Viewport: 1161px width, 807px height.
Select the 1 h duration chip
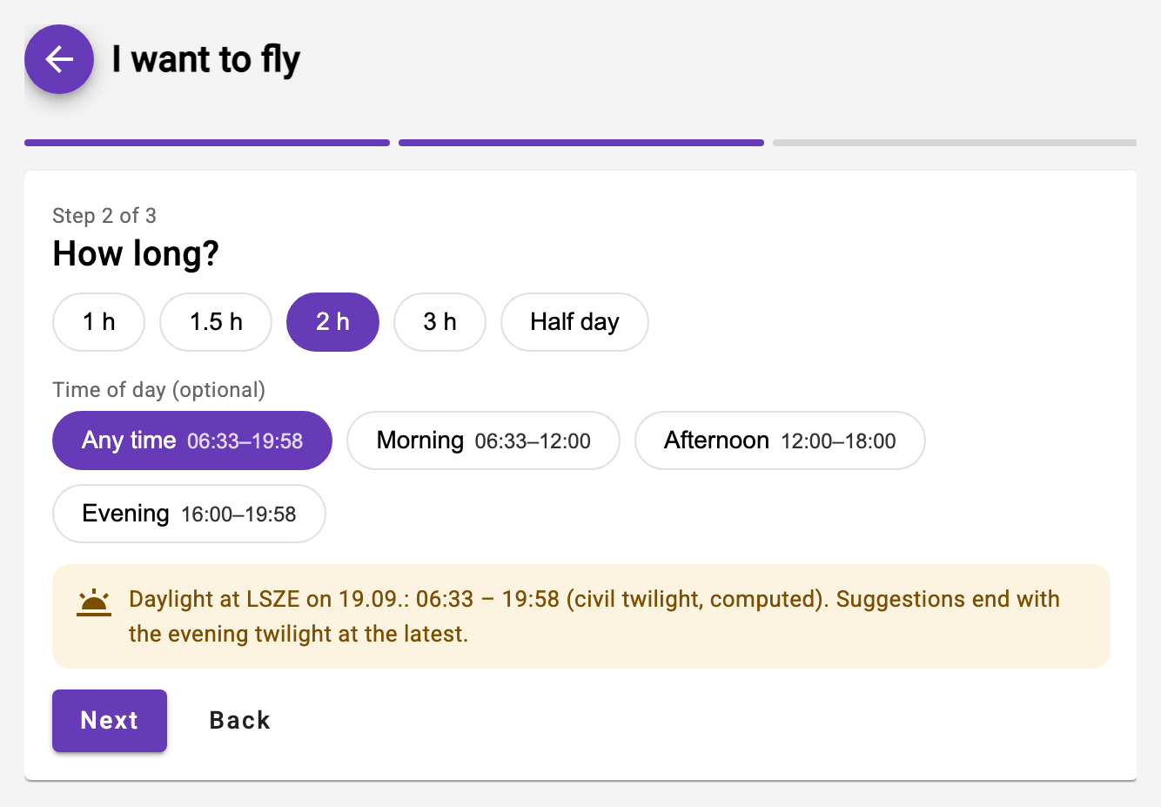pos(99,322)
